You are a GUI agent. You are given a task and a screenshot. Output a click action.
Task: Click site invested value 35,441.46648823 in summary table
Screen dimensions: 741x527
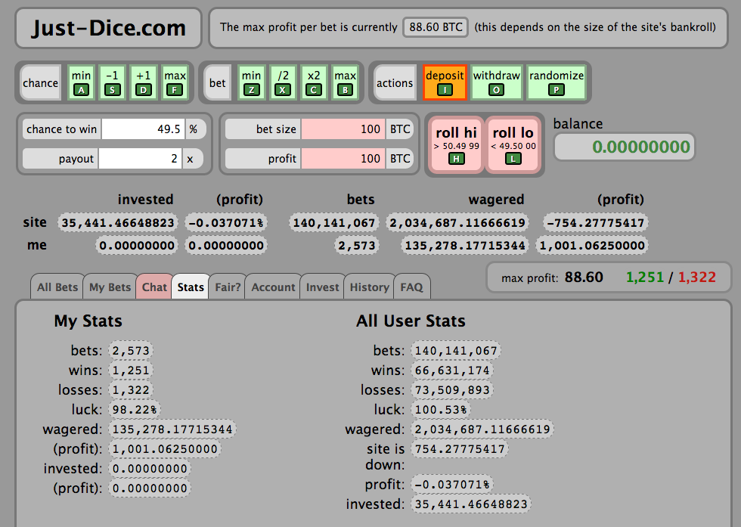coord(118,222)
